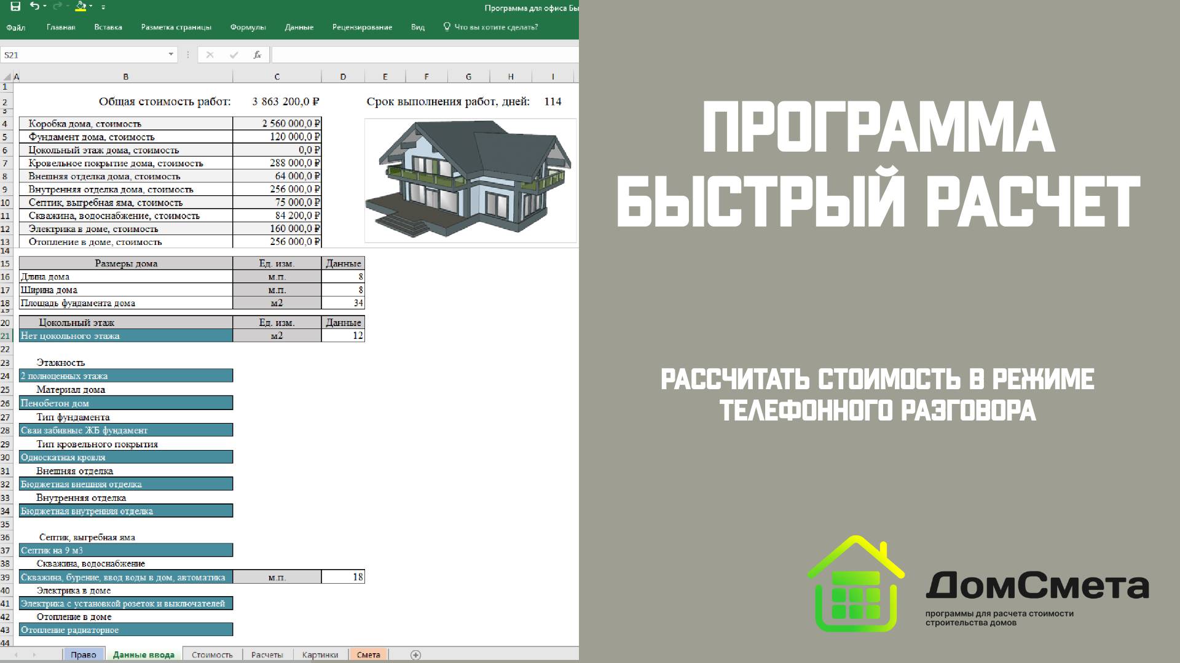This screenshot has width=1180, height=663.
Task: Add a new sheet with plus icon
Action: (x=415, y=654)
